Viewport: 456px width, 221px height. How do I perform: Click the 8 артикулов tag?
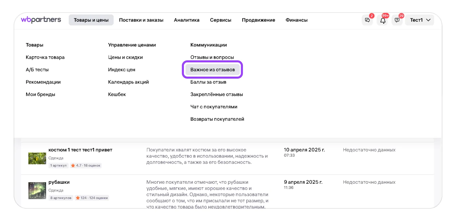[x=61, y=198]
